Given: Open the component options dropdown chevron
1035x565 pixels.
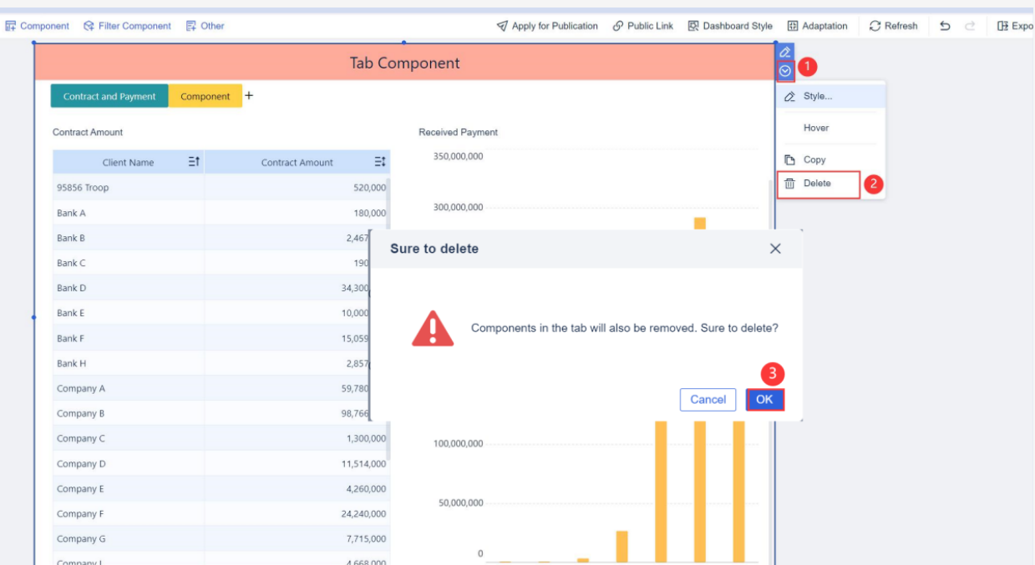Looking at the screenshot, I should [x=784, y=71].
